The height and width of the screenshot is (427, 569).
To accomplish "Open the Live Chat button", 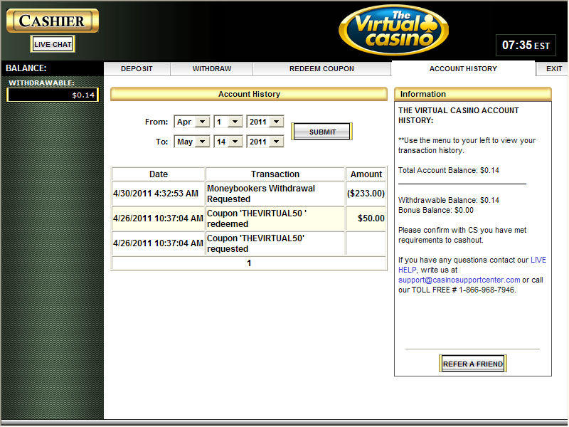I will coord(53,44).
